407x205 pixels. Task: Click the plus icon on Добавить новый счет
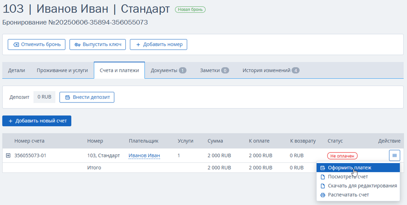[x=10, y=121]
